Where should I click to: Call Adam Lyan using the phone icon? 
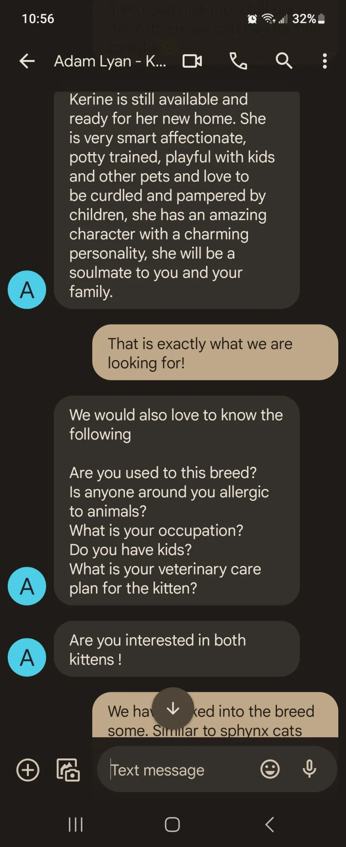[238, 61]
